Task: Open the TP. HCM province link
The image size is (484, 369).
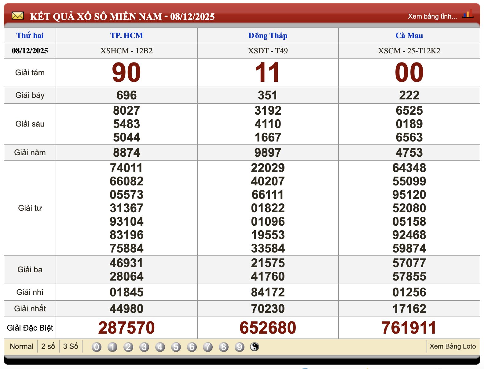Action: pyautogui.click(x=127, y=36)
